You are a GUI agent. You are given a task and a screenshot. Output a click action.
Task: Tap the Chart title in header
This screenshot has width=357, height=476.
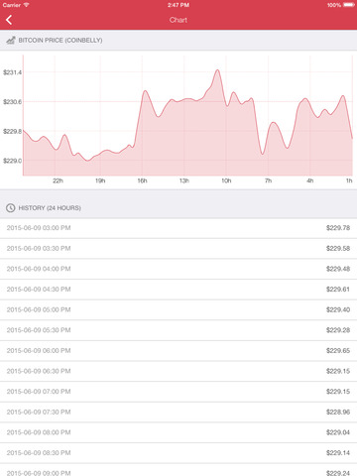click(178, 20)
